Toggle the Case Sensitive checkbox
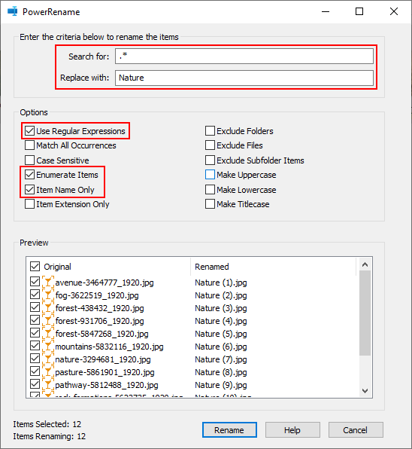 pos(30,160)
